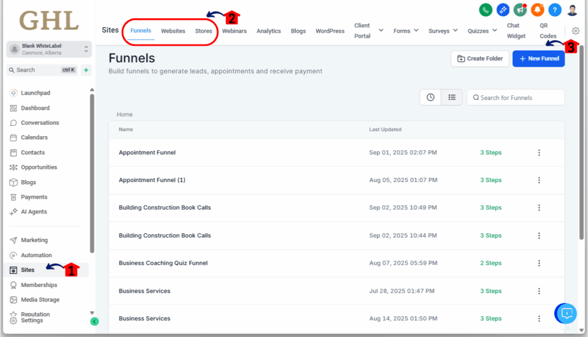Open the orange notifications bell
The height and width of the screenshot is (337, 588).
[x=537, y=10]
